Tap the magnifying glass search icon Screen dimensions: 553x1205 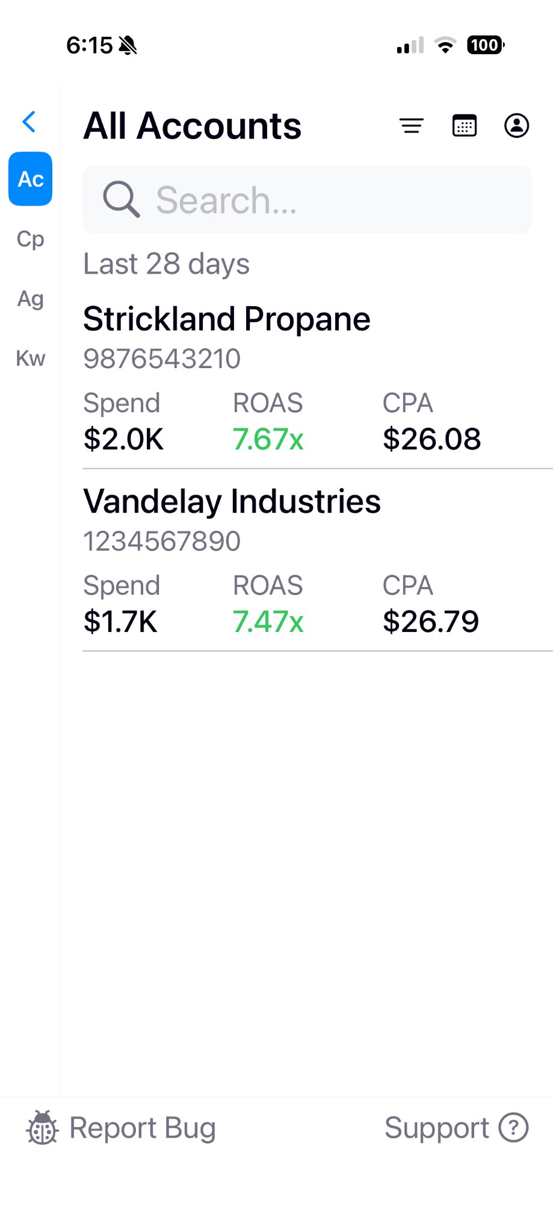(x=121, y=199)
